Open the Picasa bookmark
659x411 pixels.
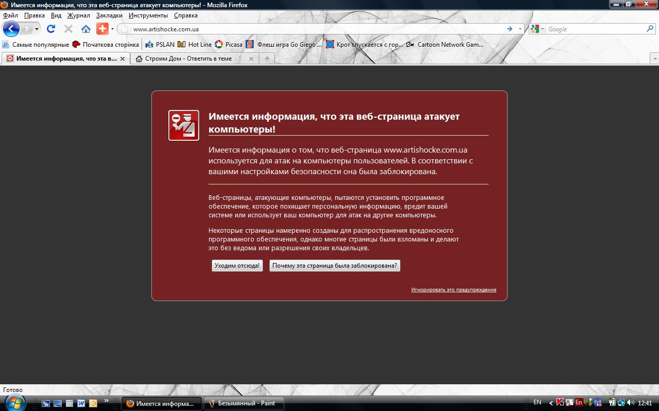pyautogui.click(x=229, y=45)
